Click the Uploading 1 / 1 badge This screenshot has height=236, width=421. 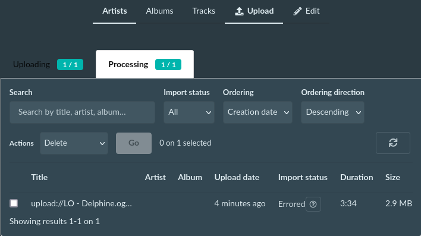[70, 65]
